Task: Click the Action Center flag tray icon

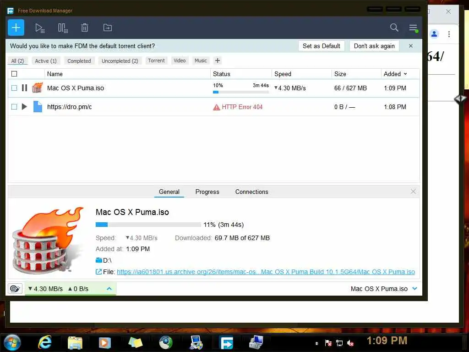Action: 328,343
